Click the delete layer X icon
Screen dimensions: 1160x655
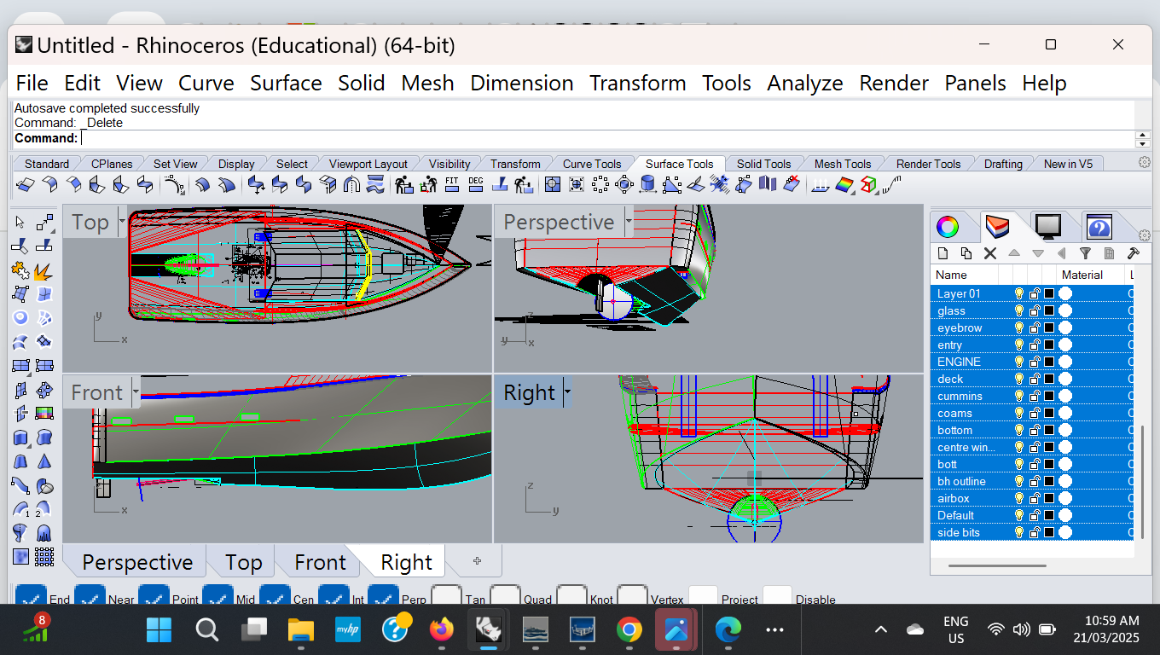click(990, 253)
